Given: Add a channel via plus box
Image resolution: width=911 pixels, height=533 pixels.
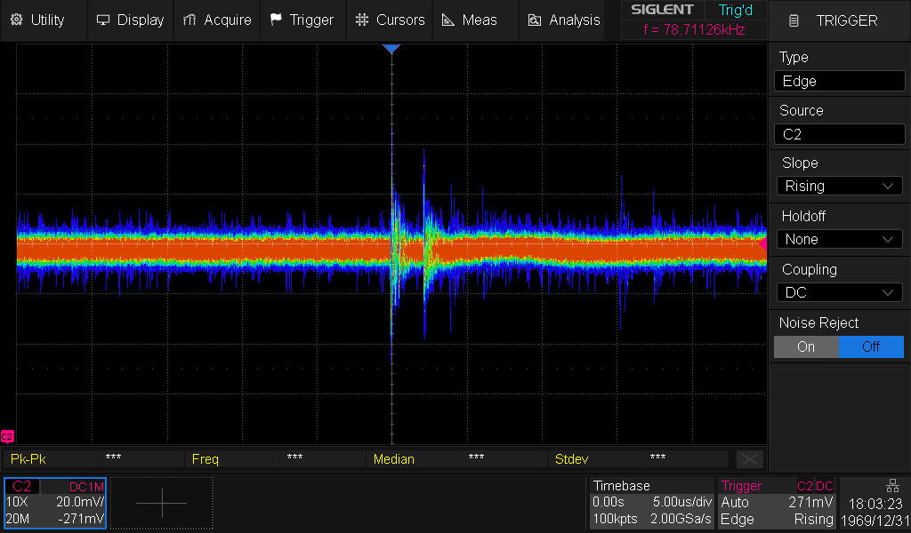Looking at the screenshot, I should click(162, 503).
